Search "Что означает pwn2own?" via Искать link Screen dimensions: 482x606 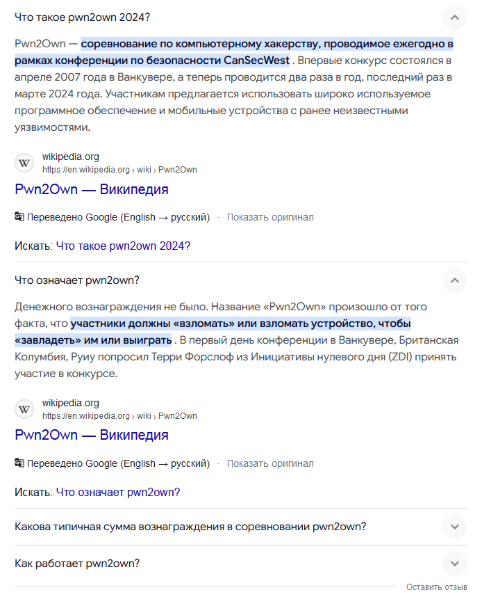[x=118, y=492]
